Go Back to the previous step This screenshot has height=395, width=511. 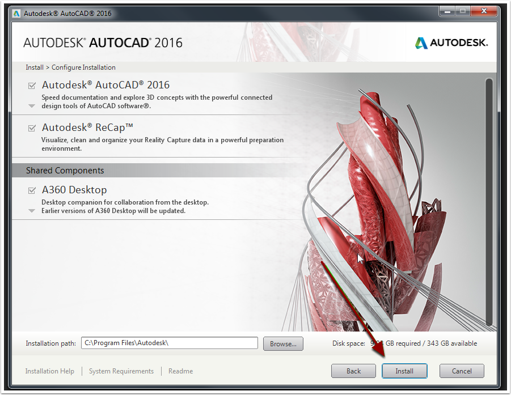click(353, 371)
